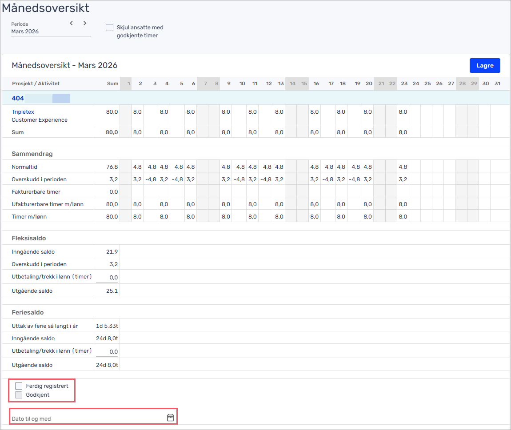Edit Feriesaldo Utbetaling/trekk i lønn input
511x430 pixels.
pos(107,351)
